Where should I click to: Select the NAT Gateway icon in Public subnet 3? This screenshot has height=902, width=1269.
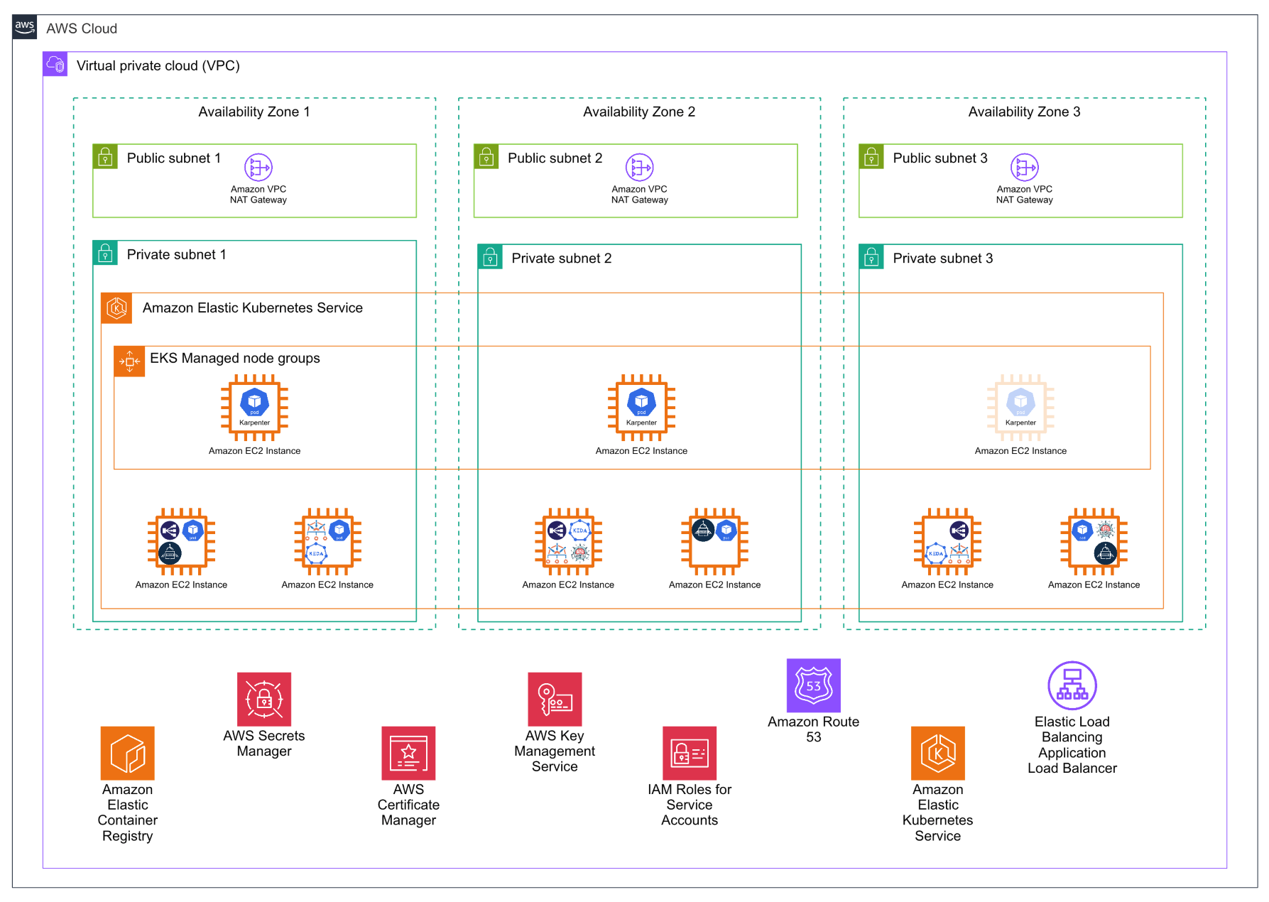click(1025, 168)
